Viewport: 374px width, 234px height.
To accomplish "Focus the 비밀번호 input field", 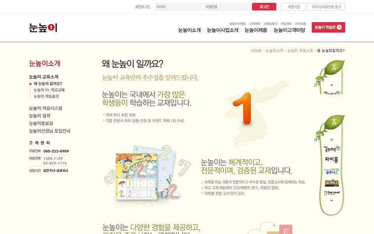I will pyautogui.click(x=227, y=7).
